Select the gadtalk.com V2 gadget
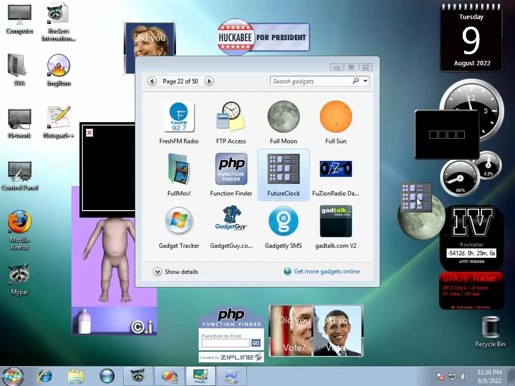515x386 pixels. (335, 227)
